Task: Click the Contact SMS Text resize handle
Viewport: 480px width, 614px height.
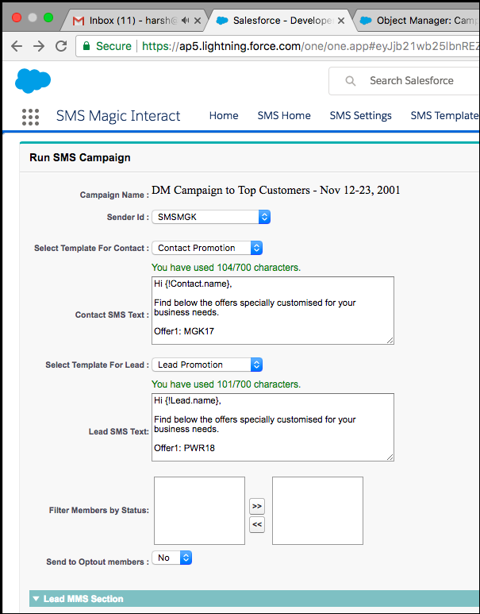Action: (x=390, y=341)
